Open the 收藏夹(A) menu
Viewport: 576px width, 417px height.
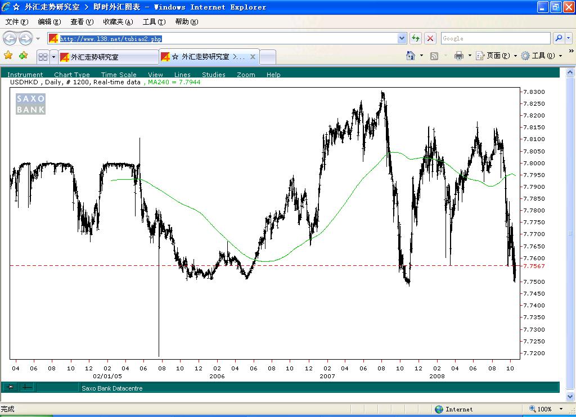[118, 22]
